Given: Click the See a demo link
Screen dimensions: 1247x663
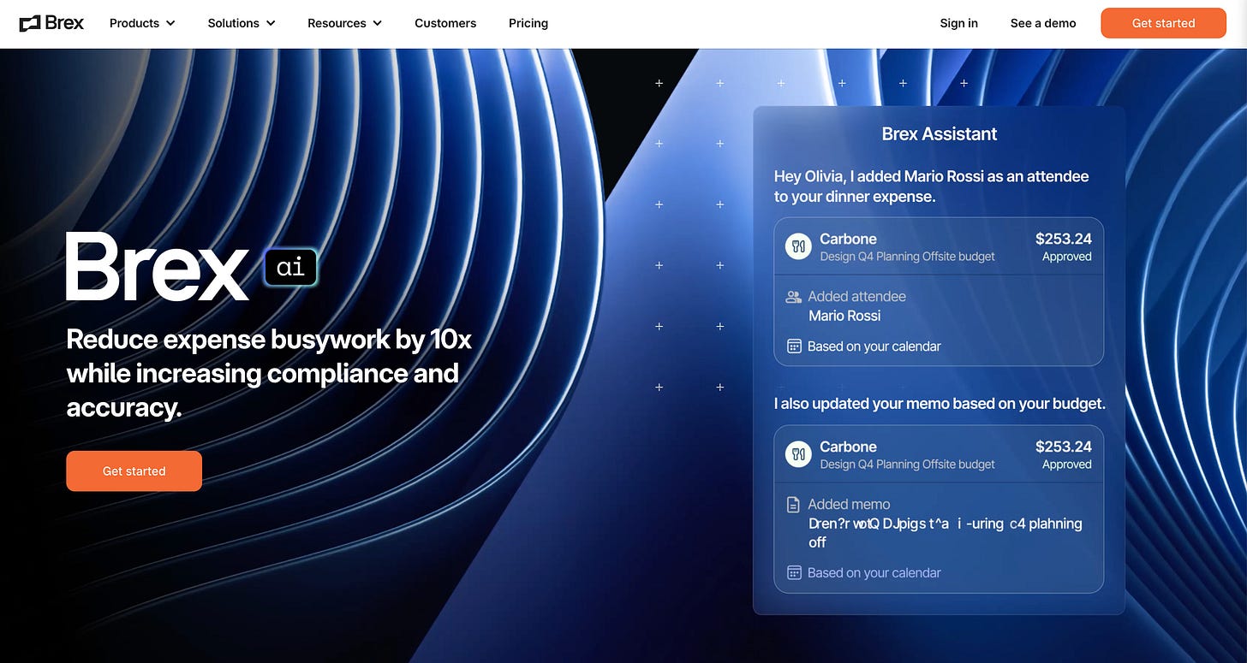Looking at the screenshot, I should 1043,23.
